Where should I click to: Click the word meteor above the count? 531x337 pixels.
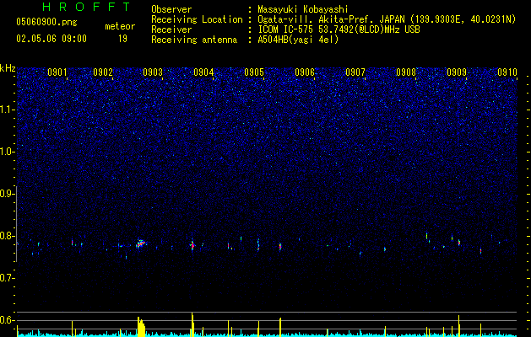tap(120, 26)
